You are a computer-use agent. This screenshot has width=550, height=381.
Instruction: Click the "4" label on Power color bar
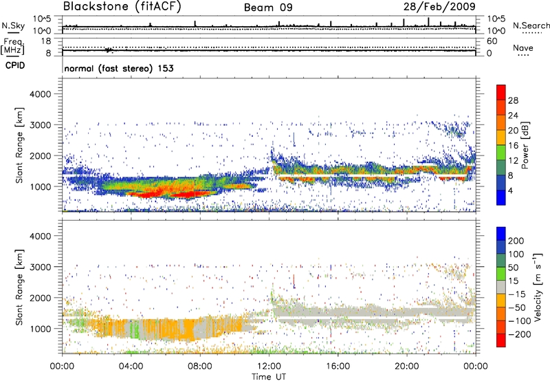[x=510, y=191]
